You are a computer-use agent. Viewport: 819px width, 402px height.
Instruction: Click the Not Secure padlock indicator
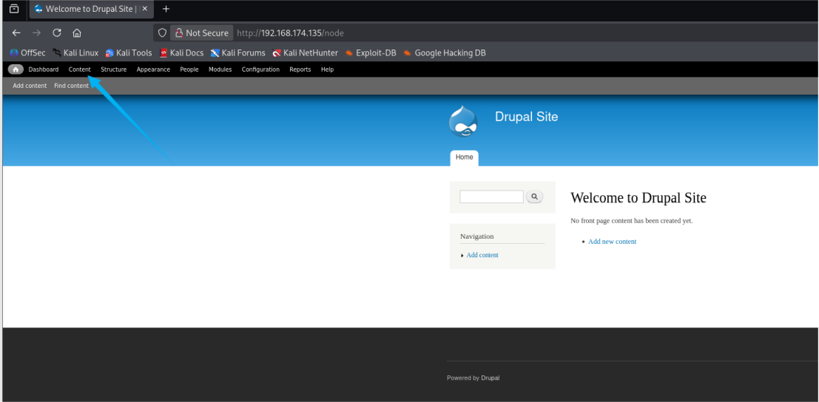pos(202,33)
